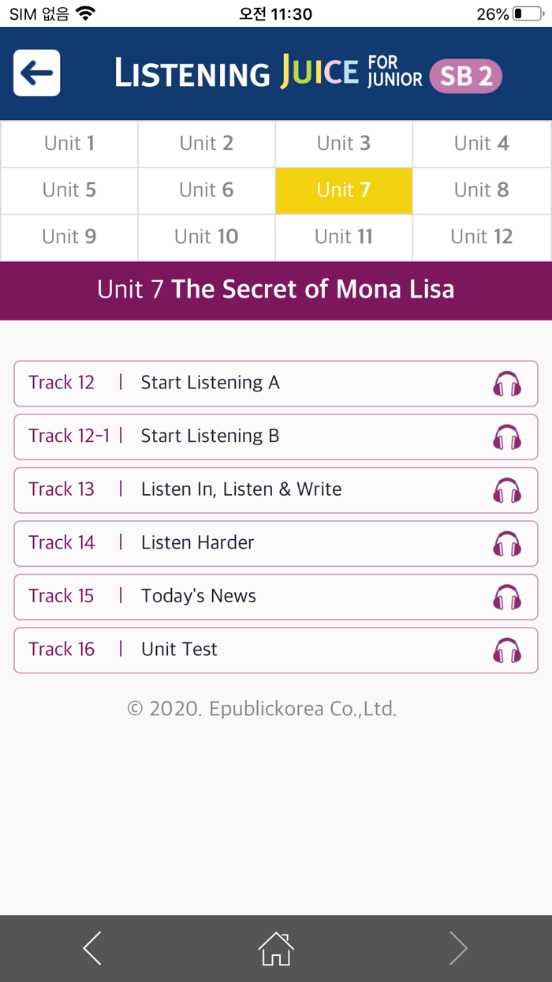
Task: Select the highlighted Unit 7 tab
Action: point(344,190)
